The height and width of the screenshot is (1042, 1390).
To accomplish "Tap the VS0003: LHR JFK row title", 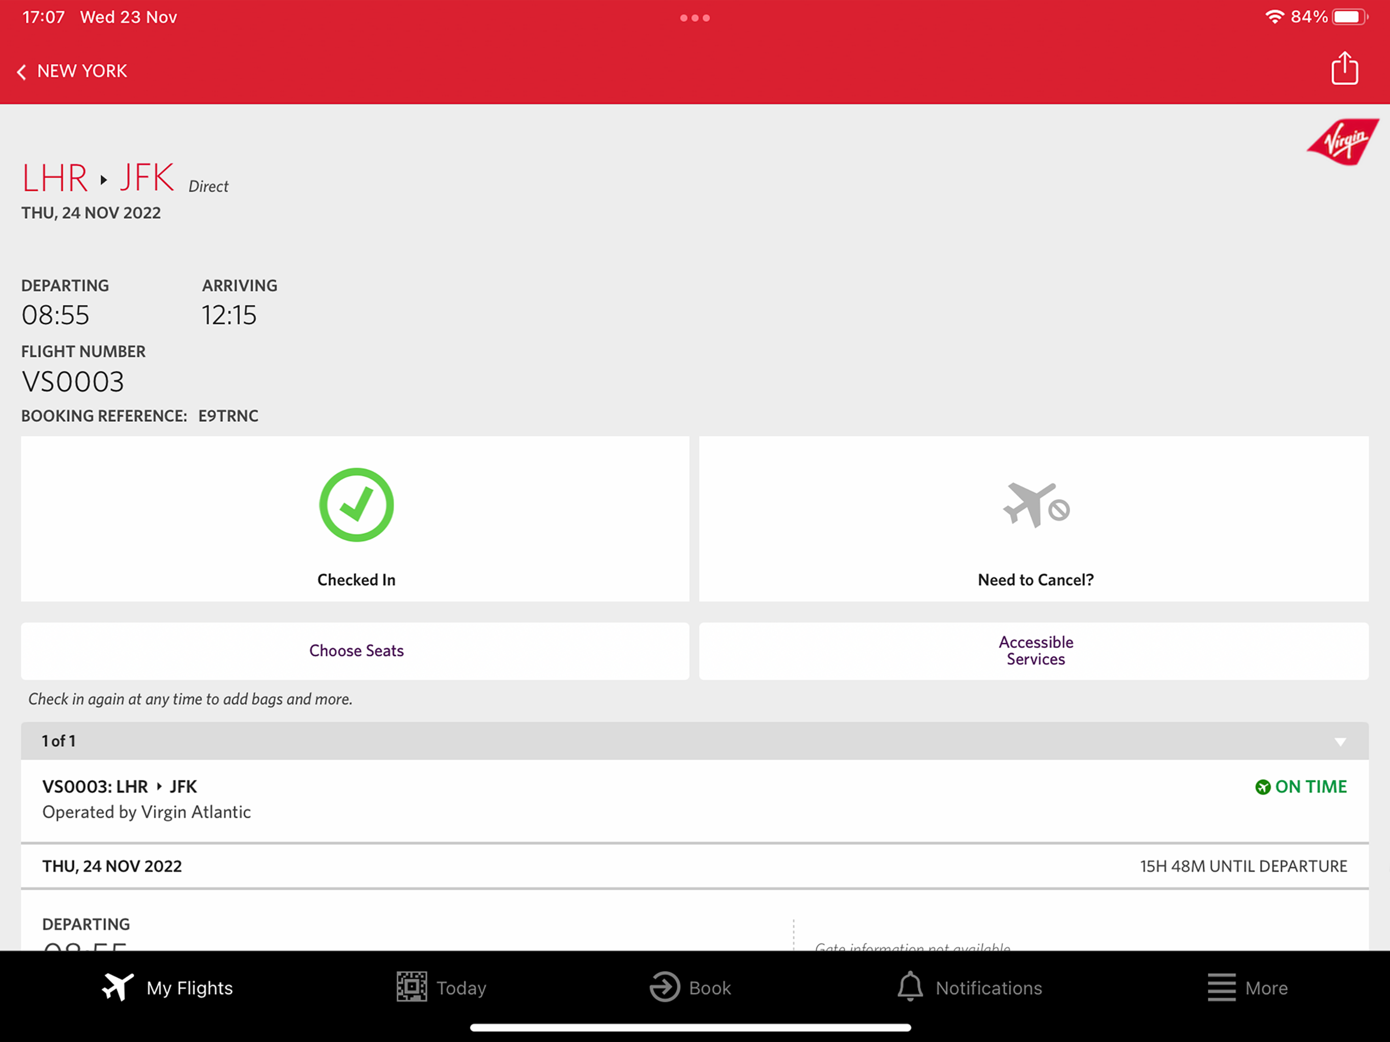I will point(120,786).
